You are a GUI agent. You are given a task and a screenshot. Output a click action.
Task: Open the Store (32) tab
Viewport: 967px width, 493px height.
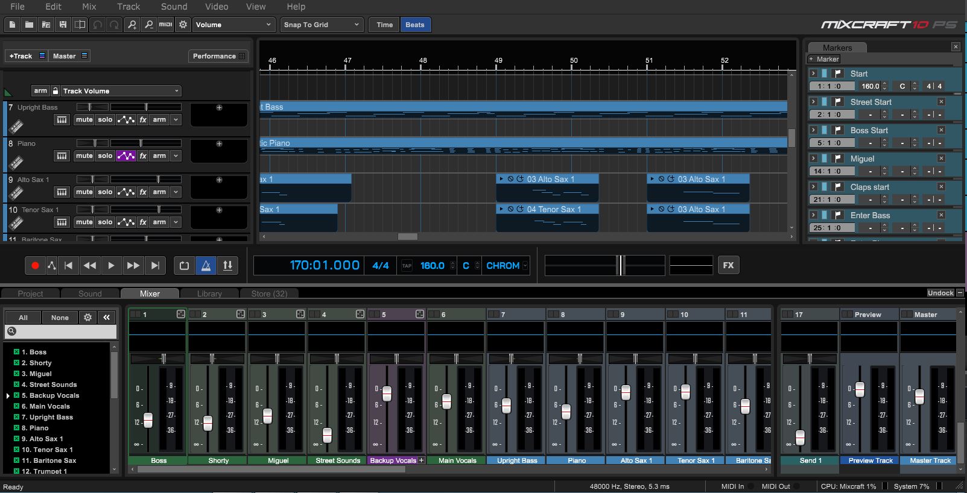click(x=269, y=294)
